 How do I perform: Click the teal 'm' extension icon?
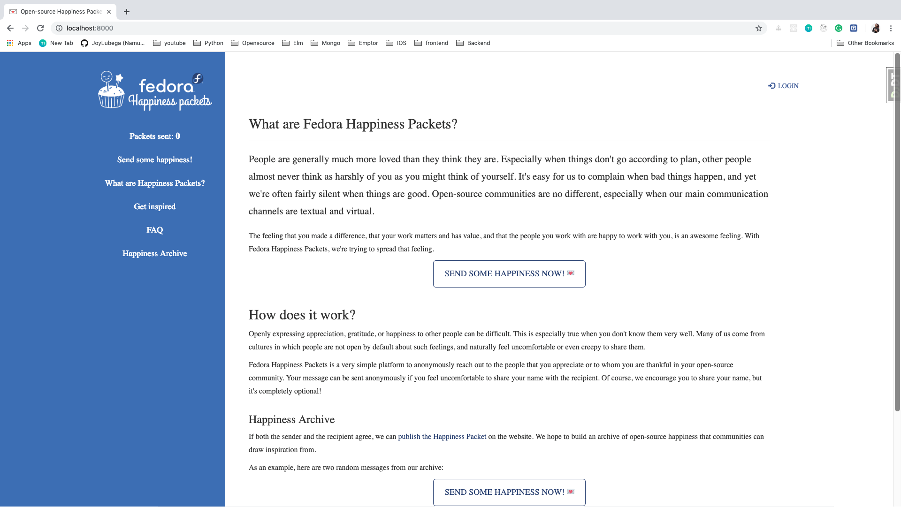tap(809, 28)
